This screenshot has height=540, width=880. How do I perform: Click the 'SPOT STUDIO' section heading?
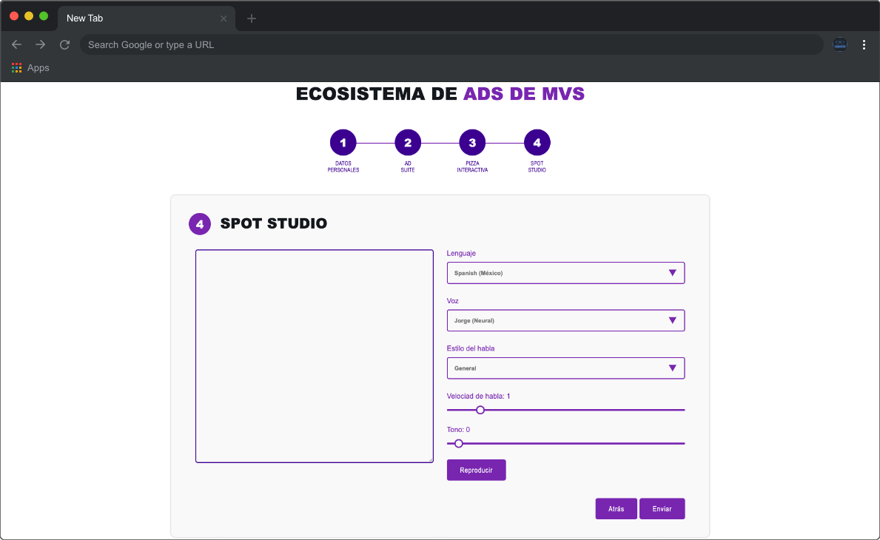274,223
